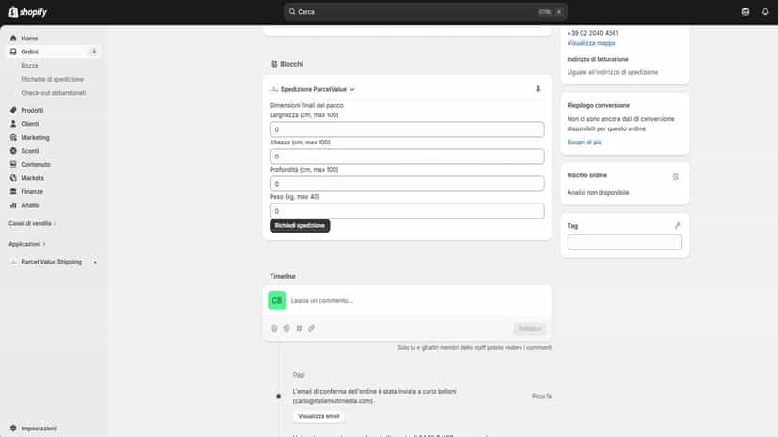This screenshot has width=778, height=437.
Task: Attach file with paperclip icon
Action: [311, 328]
